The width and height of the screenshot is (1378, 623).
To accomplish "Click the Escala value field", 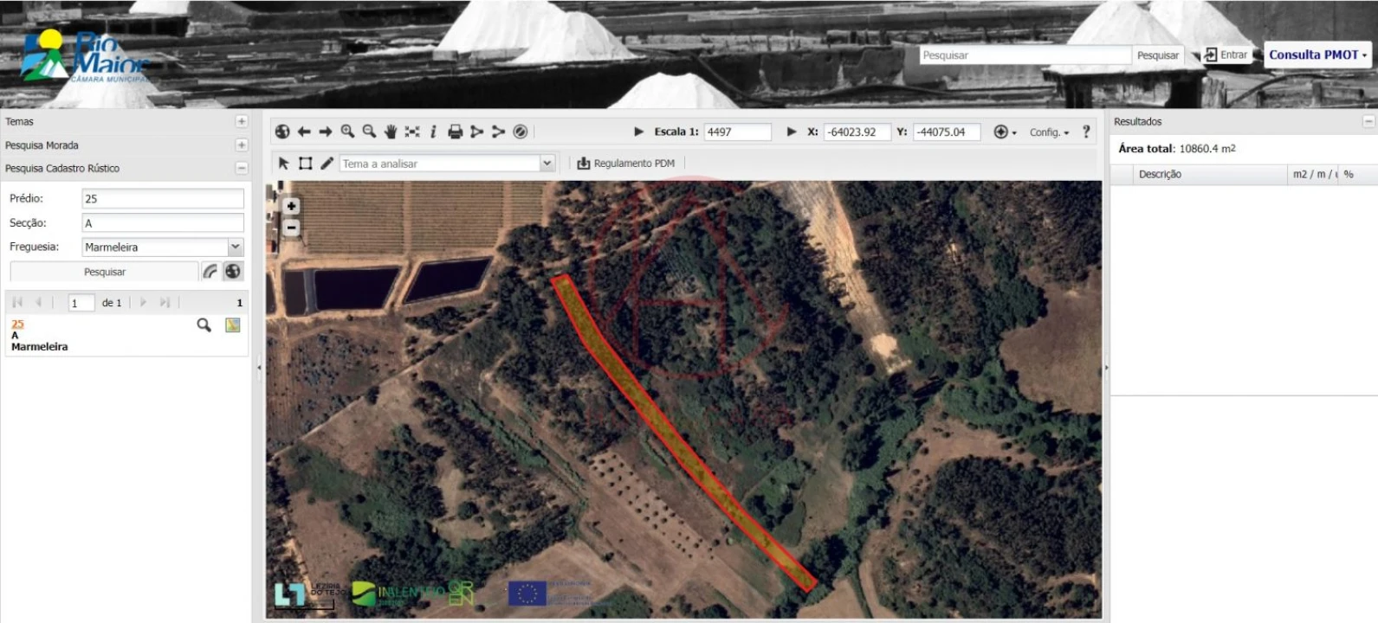I will pyautogui.click(x=737, y=132).
